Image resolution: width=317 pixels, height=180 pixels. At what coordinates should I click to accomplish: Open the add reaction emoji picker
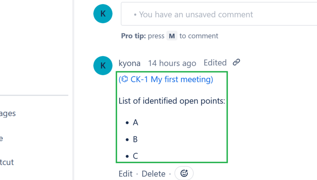coord(184,173)
